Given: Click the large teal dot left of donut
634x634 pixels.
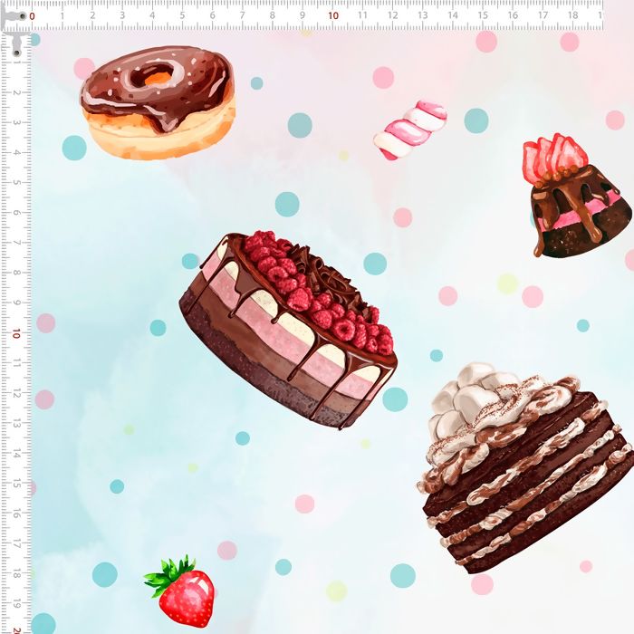Looking at the screenshot, I should pos(74,148).
